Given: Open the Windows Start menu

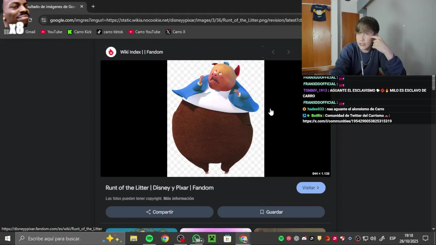Looking at the screenshot, I should pos(7,239).
